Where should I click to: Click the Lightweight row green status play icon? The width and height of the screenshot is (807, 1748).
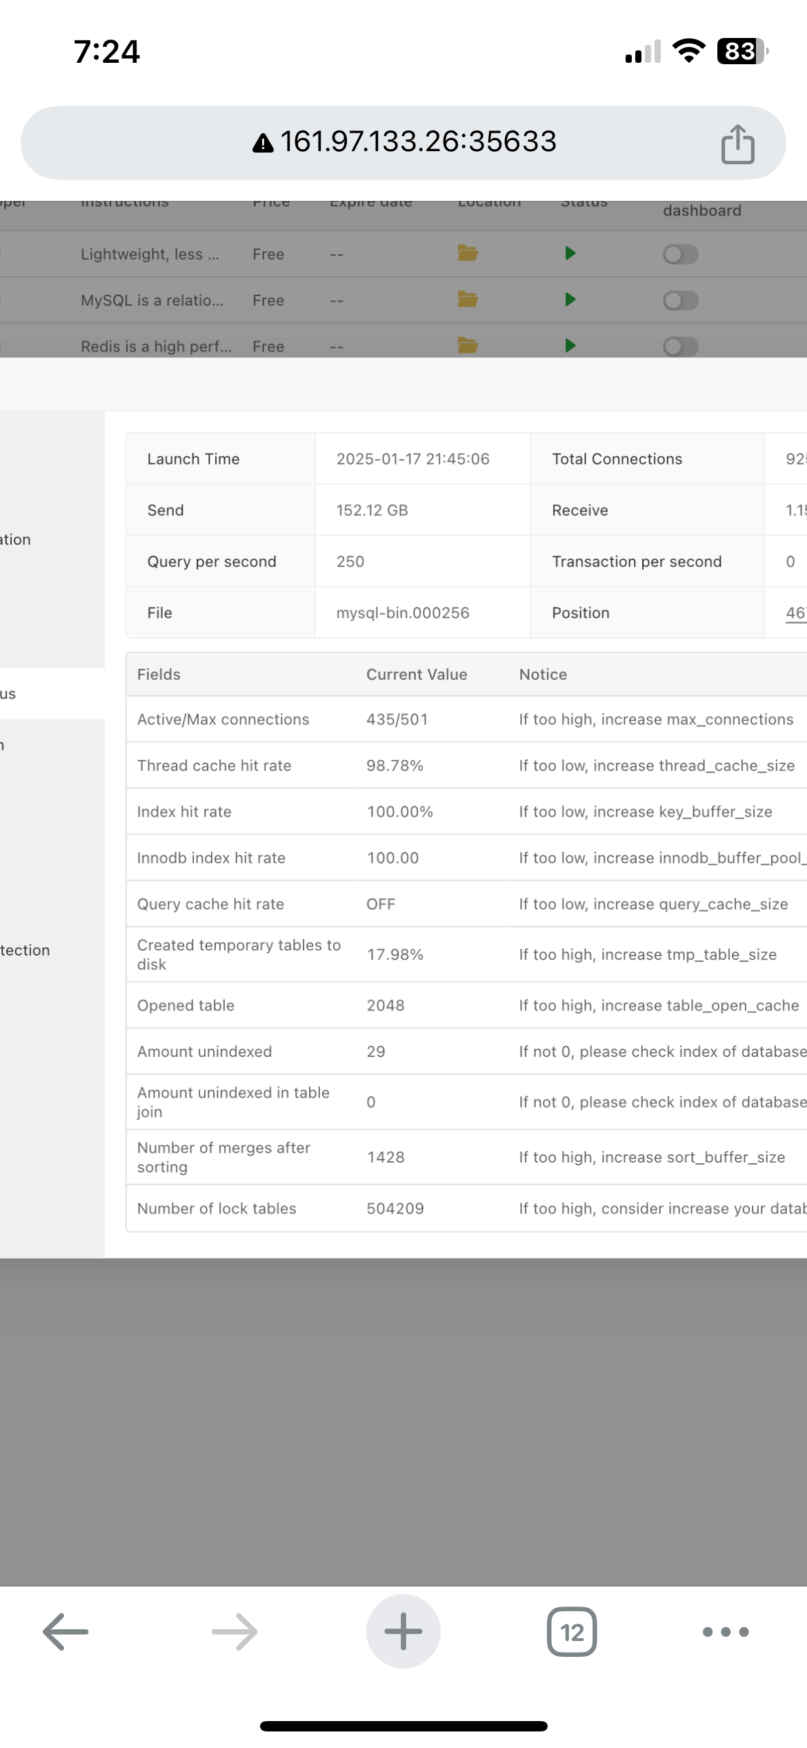[x=570, y=253]
